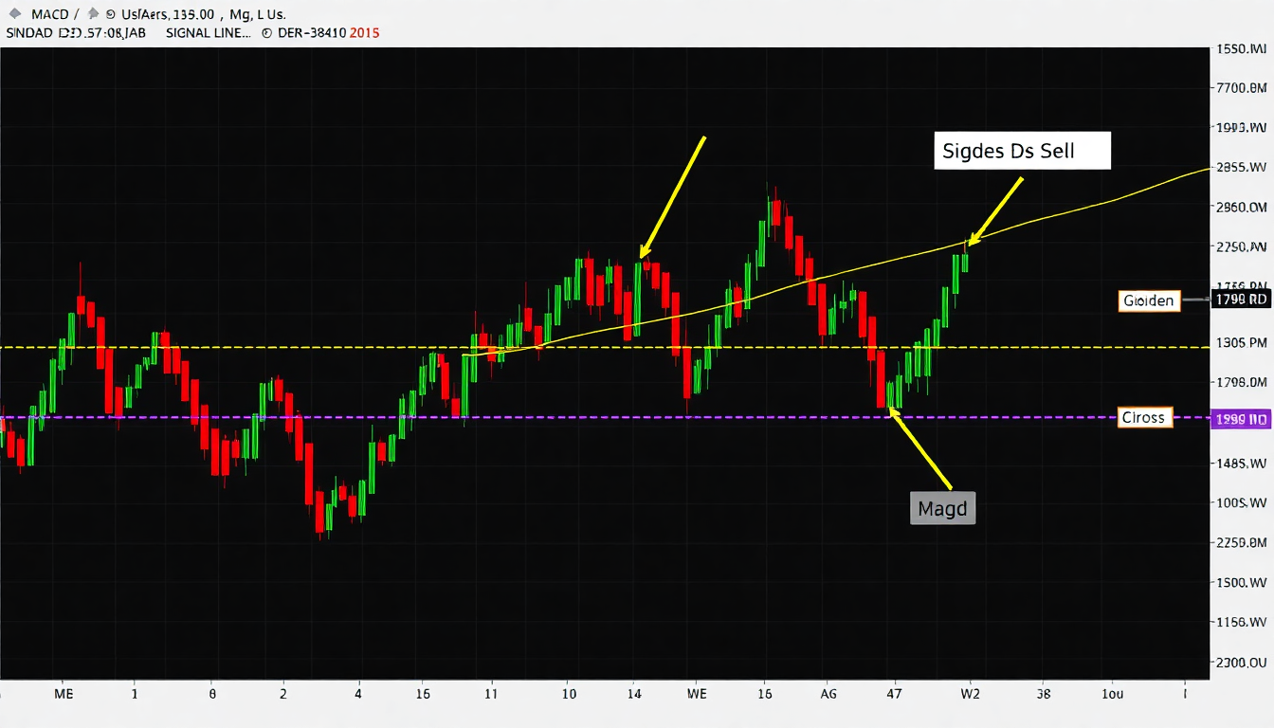Click the yellow arrow pointing from Magd label
The width and height of the screenshot is (1274, 728).
point(919,448)
